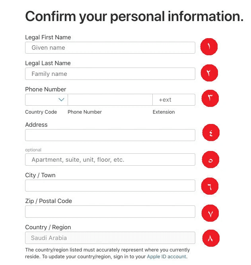Select the City / Town field

(x=110, y=186)
